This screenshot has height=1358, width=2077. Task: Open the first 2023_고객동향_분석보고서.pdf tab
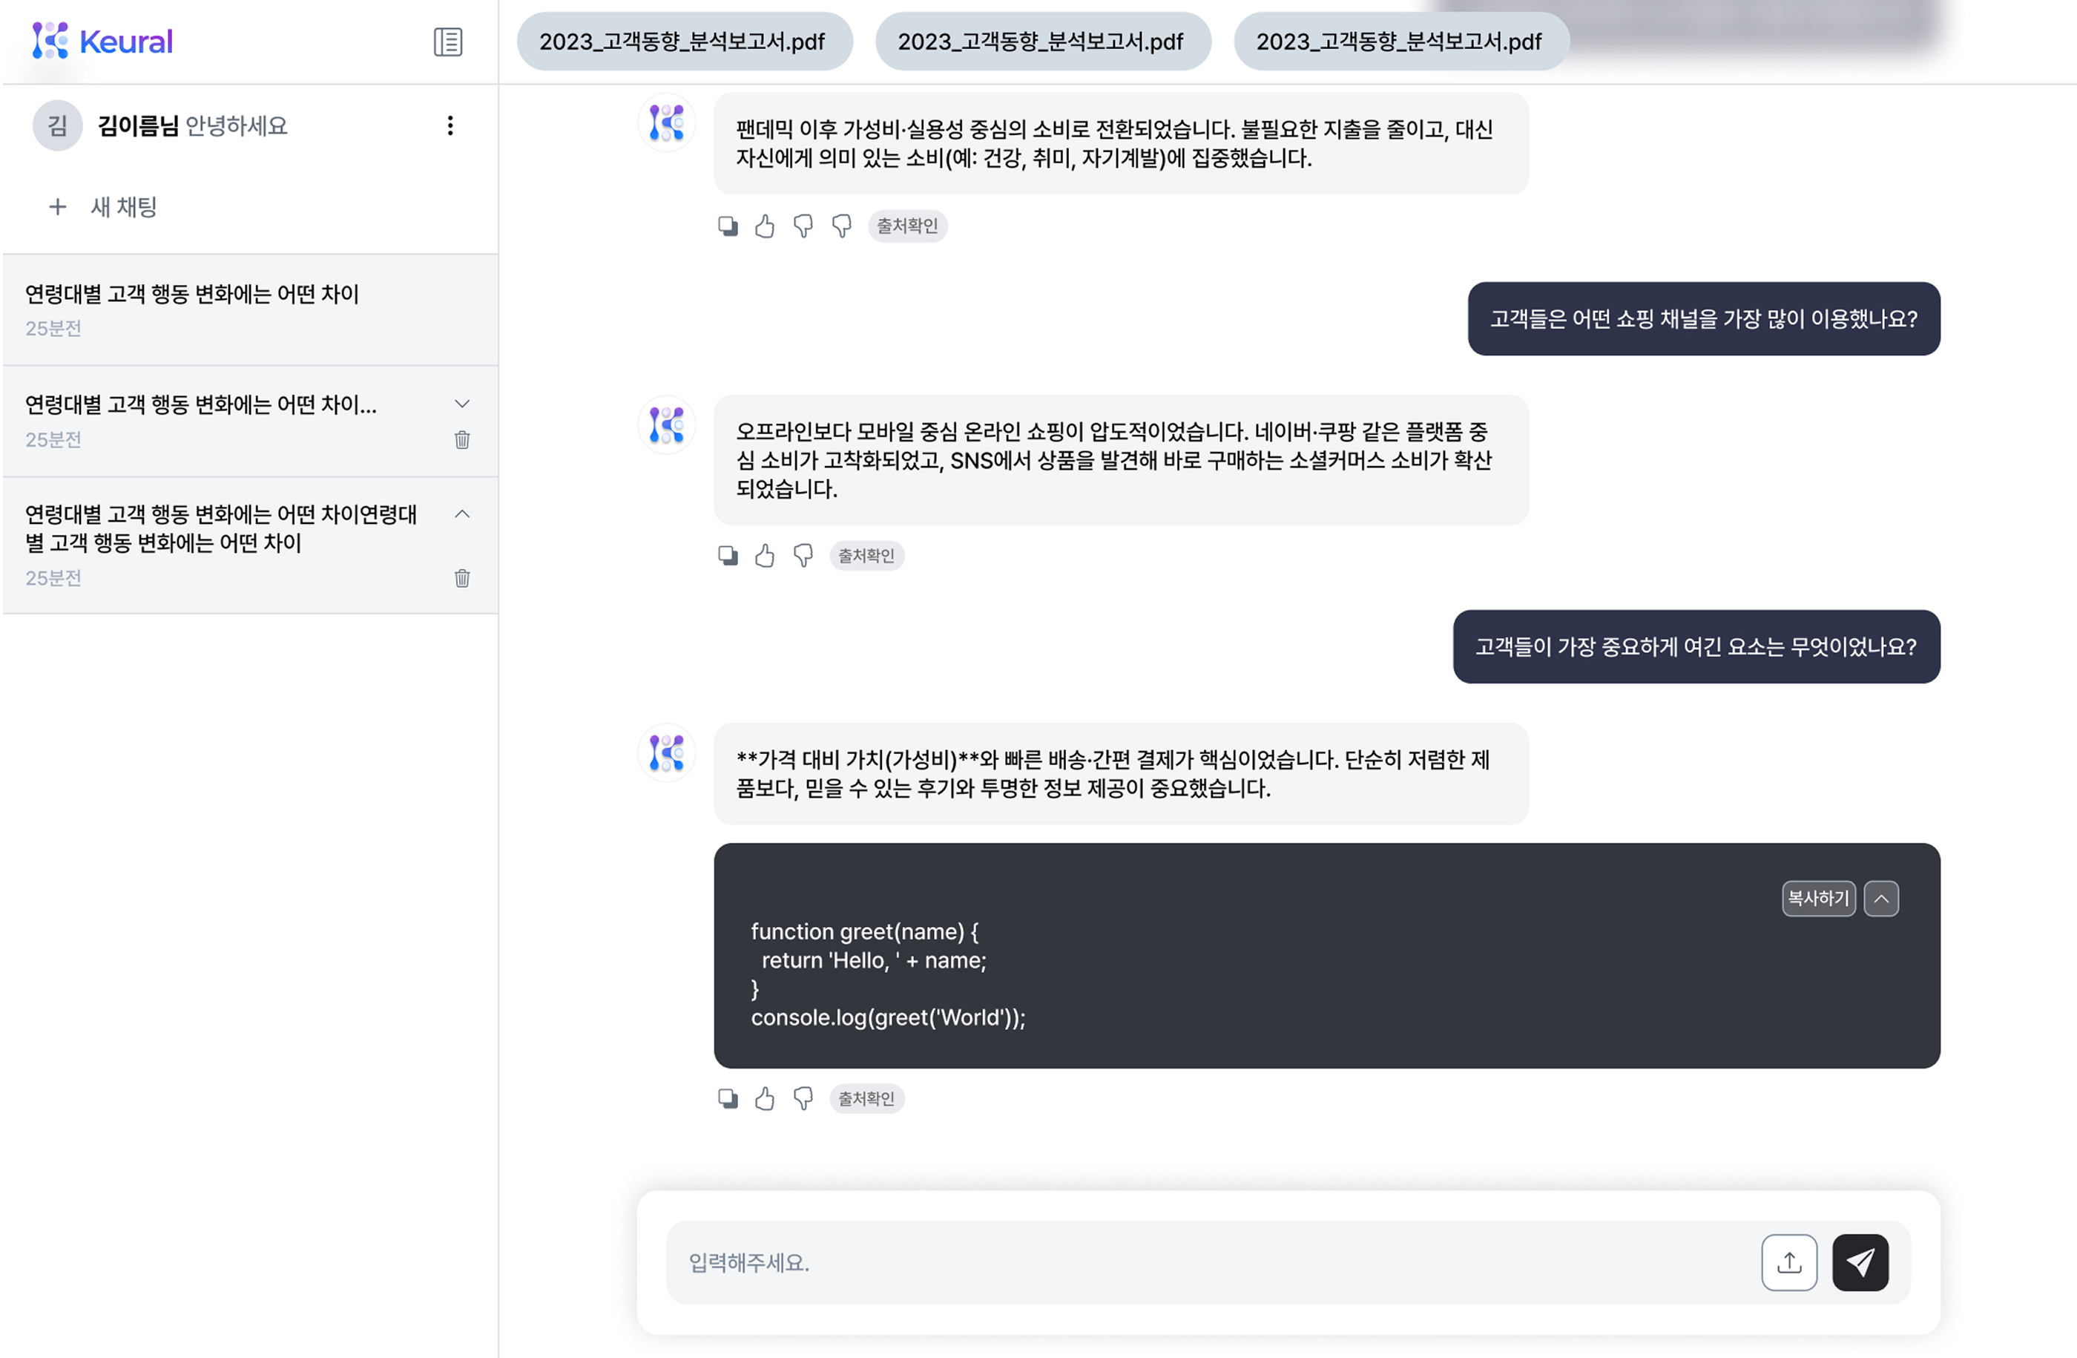tap(683, 42)
